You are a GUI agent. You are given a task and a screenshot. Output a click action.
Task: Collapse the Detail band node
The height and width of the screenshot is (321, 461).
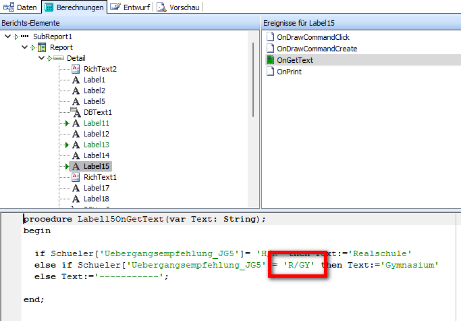click(41, 58)
